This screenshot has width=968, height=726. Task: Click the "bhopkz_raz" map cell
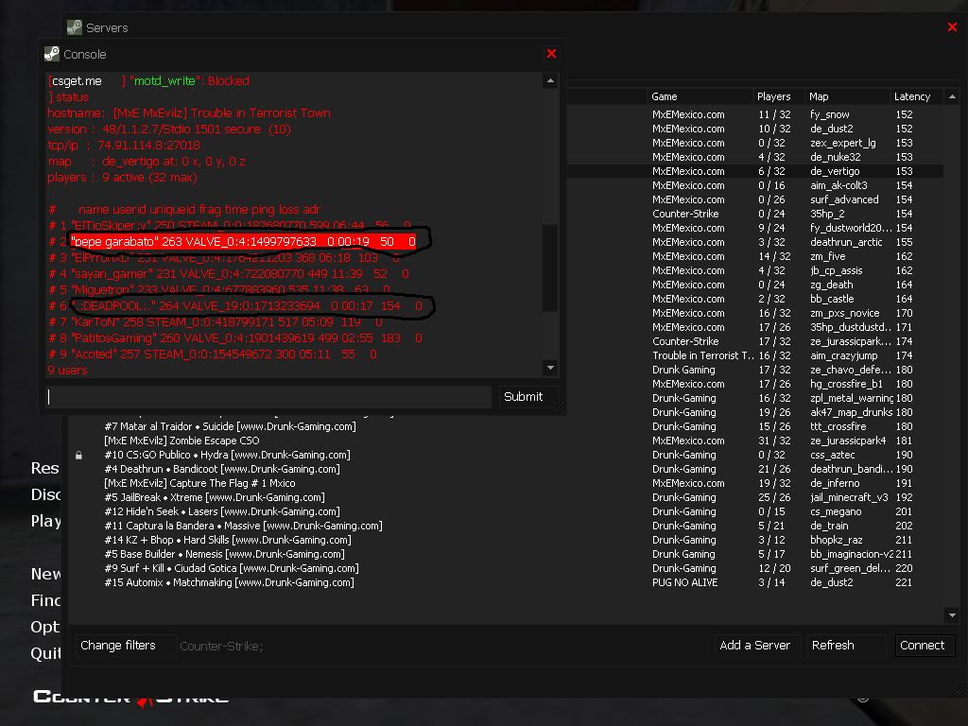[837, 540]
